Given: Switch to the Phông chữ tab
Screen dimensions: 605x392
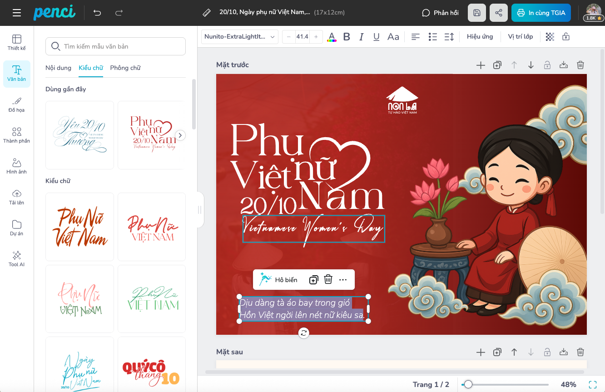Looking at the screenshot, I should tap(125, 68).
